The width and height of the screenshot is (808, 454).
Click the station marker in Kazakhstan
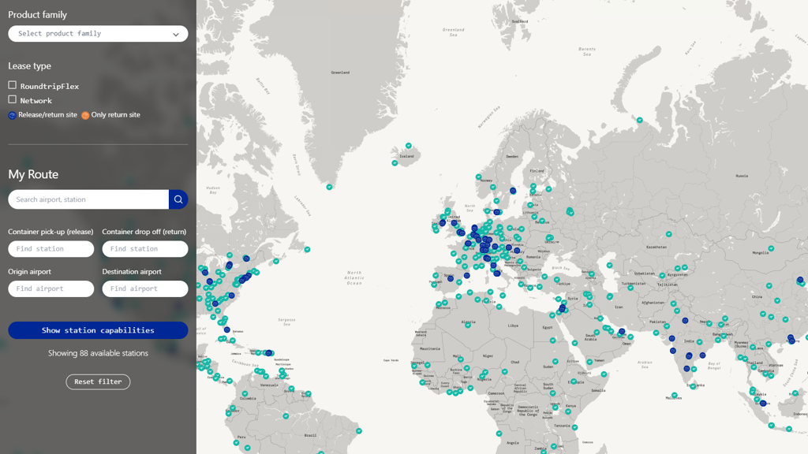(668, 234)
